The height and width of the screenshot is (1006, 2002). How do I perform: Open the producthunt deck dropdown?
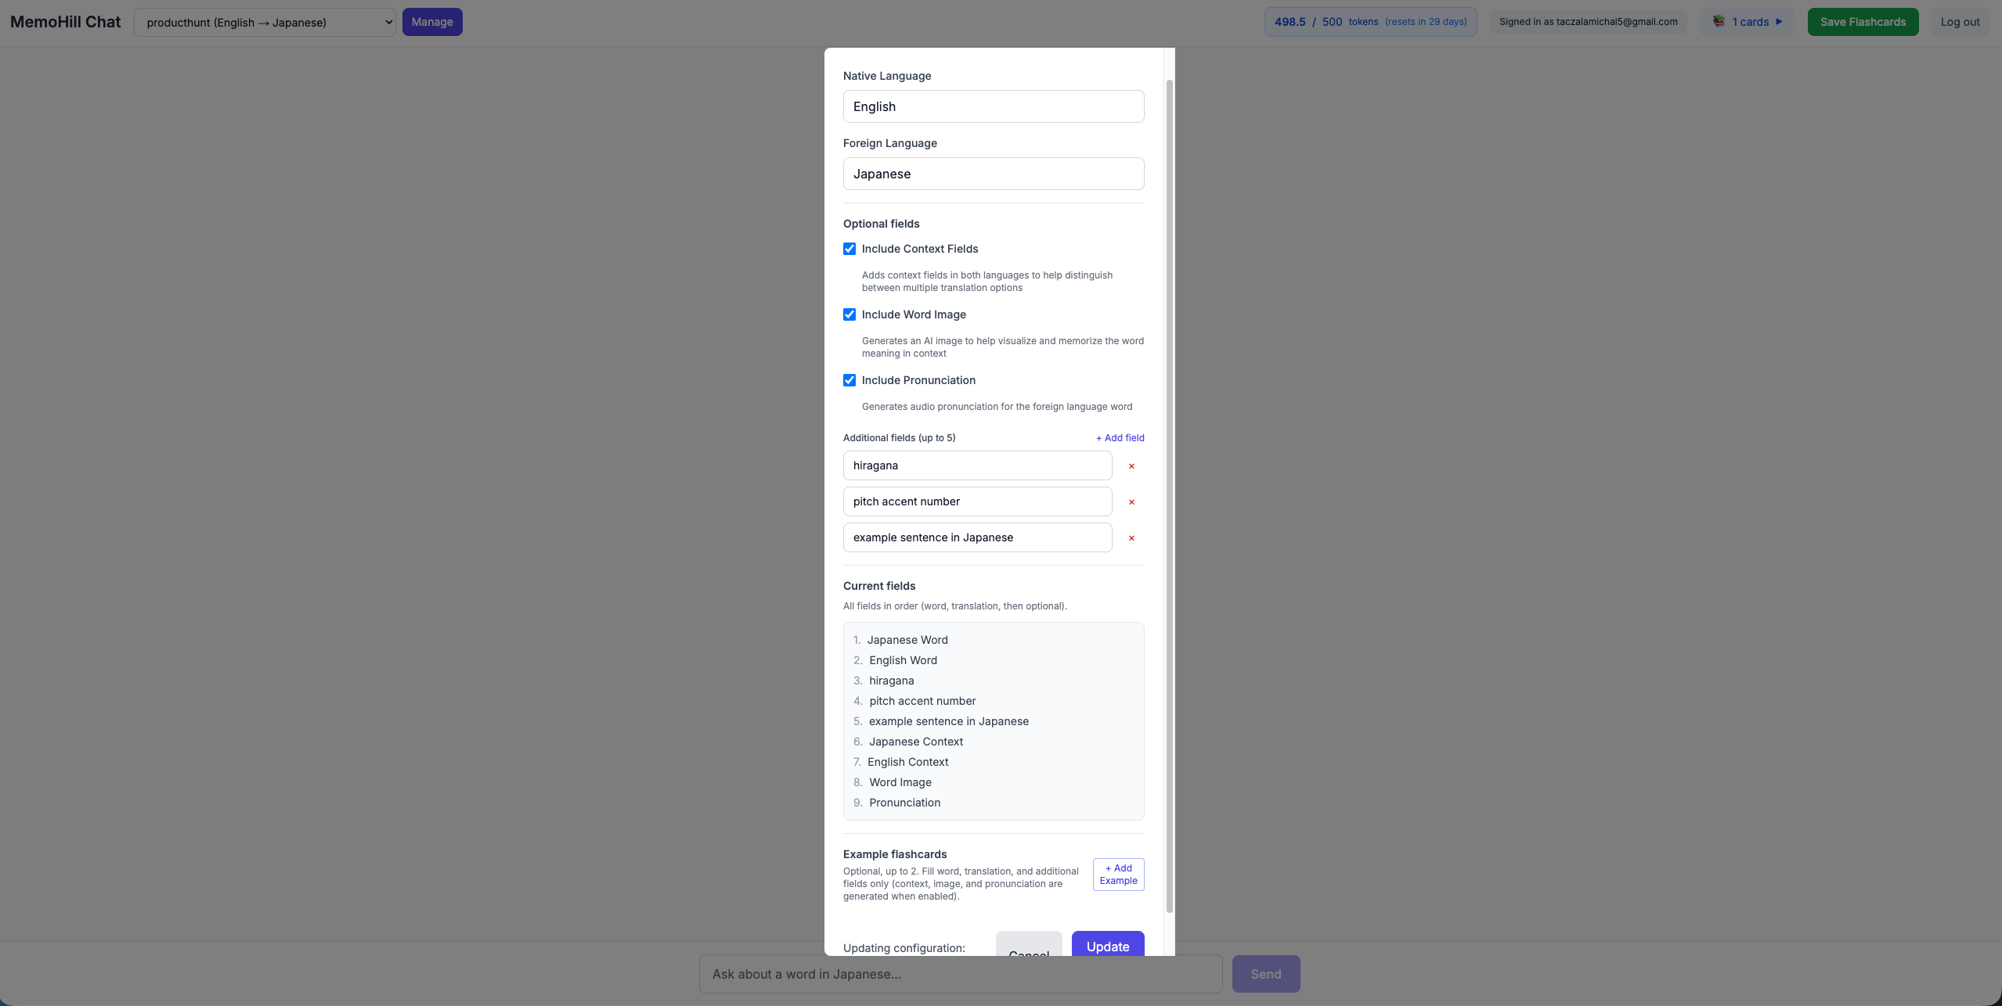[265, 22]
